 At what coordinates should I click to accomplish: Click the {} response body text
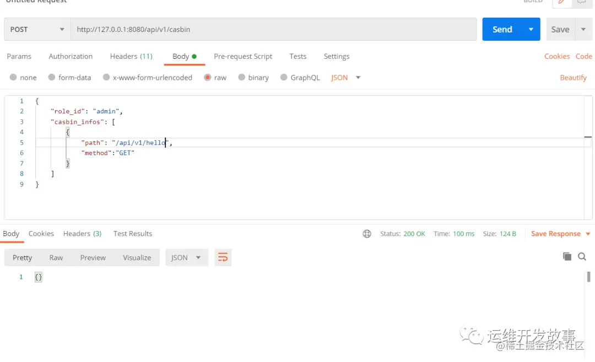39,277
